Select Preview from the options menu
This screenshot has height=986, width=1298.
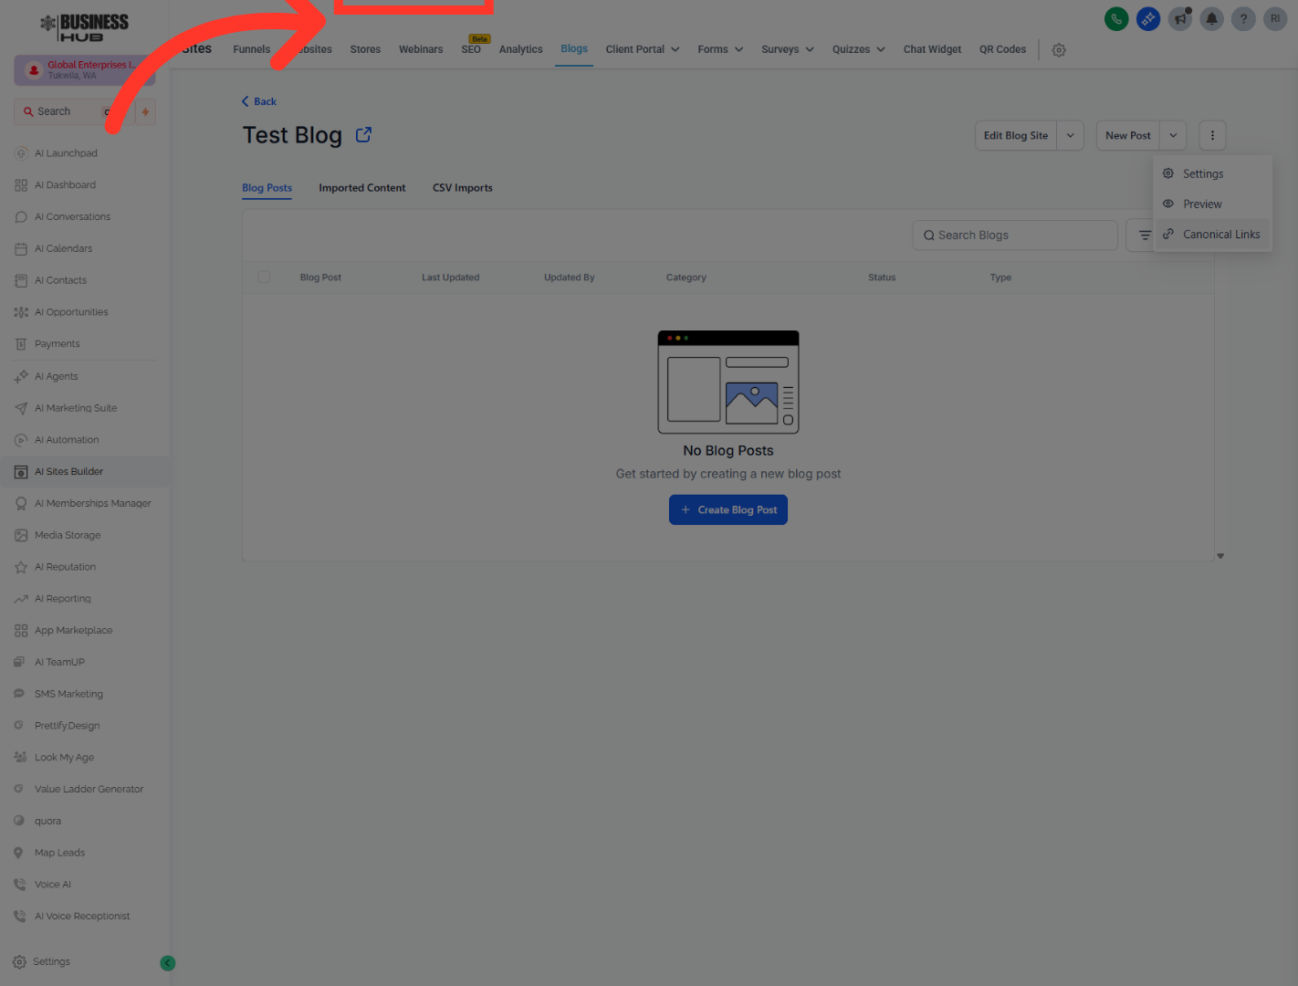(1213, 205)
